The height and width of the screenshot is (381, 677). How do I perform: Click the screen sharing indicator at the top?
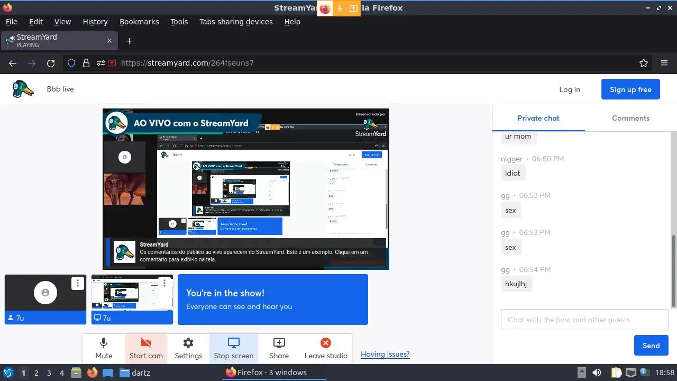point(353,8)
